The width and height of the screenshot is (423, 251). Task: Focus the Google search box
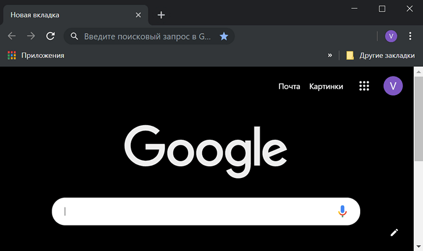[x=206, y=212]
